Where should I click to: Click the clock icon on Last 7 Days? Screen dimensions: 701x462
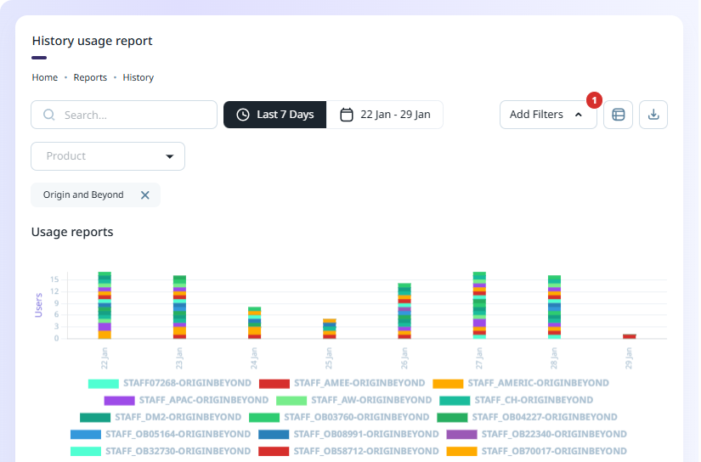pos(243,115)
